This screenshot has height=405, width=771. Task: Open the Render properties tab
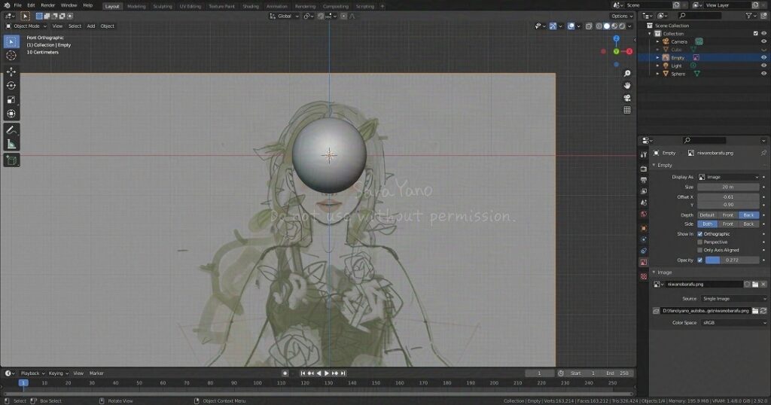[644, 169]
